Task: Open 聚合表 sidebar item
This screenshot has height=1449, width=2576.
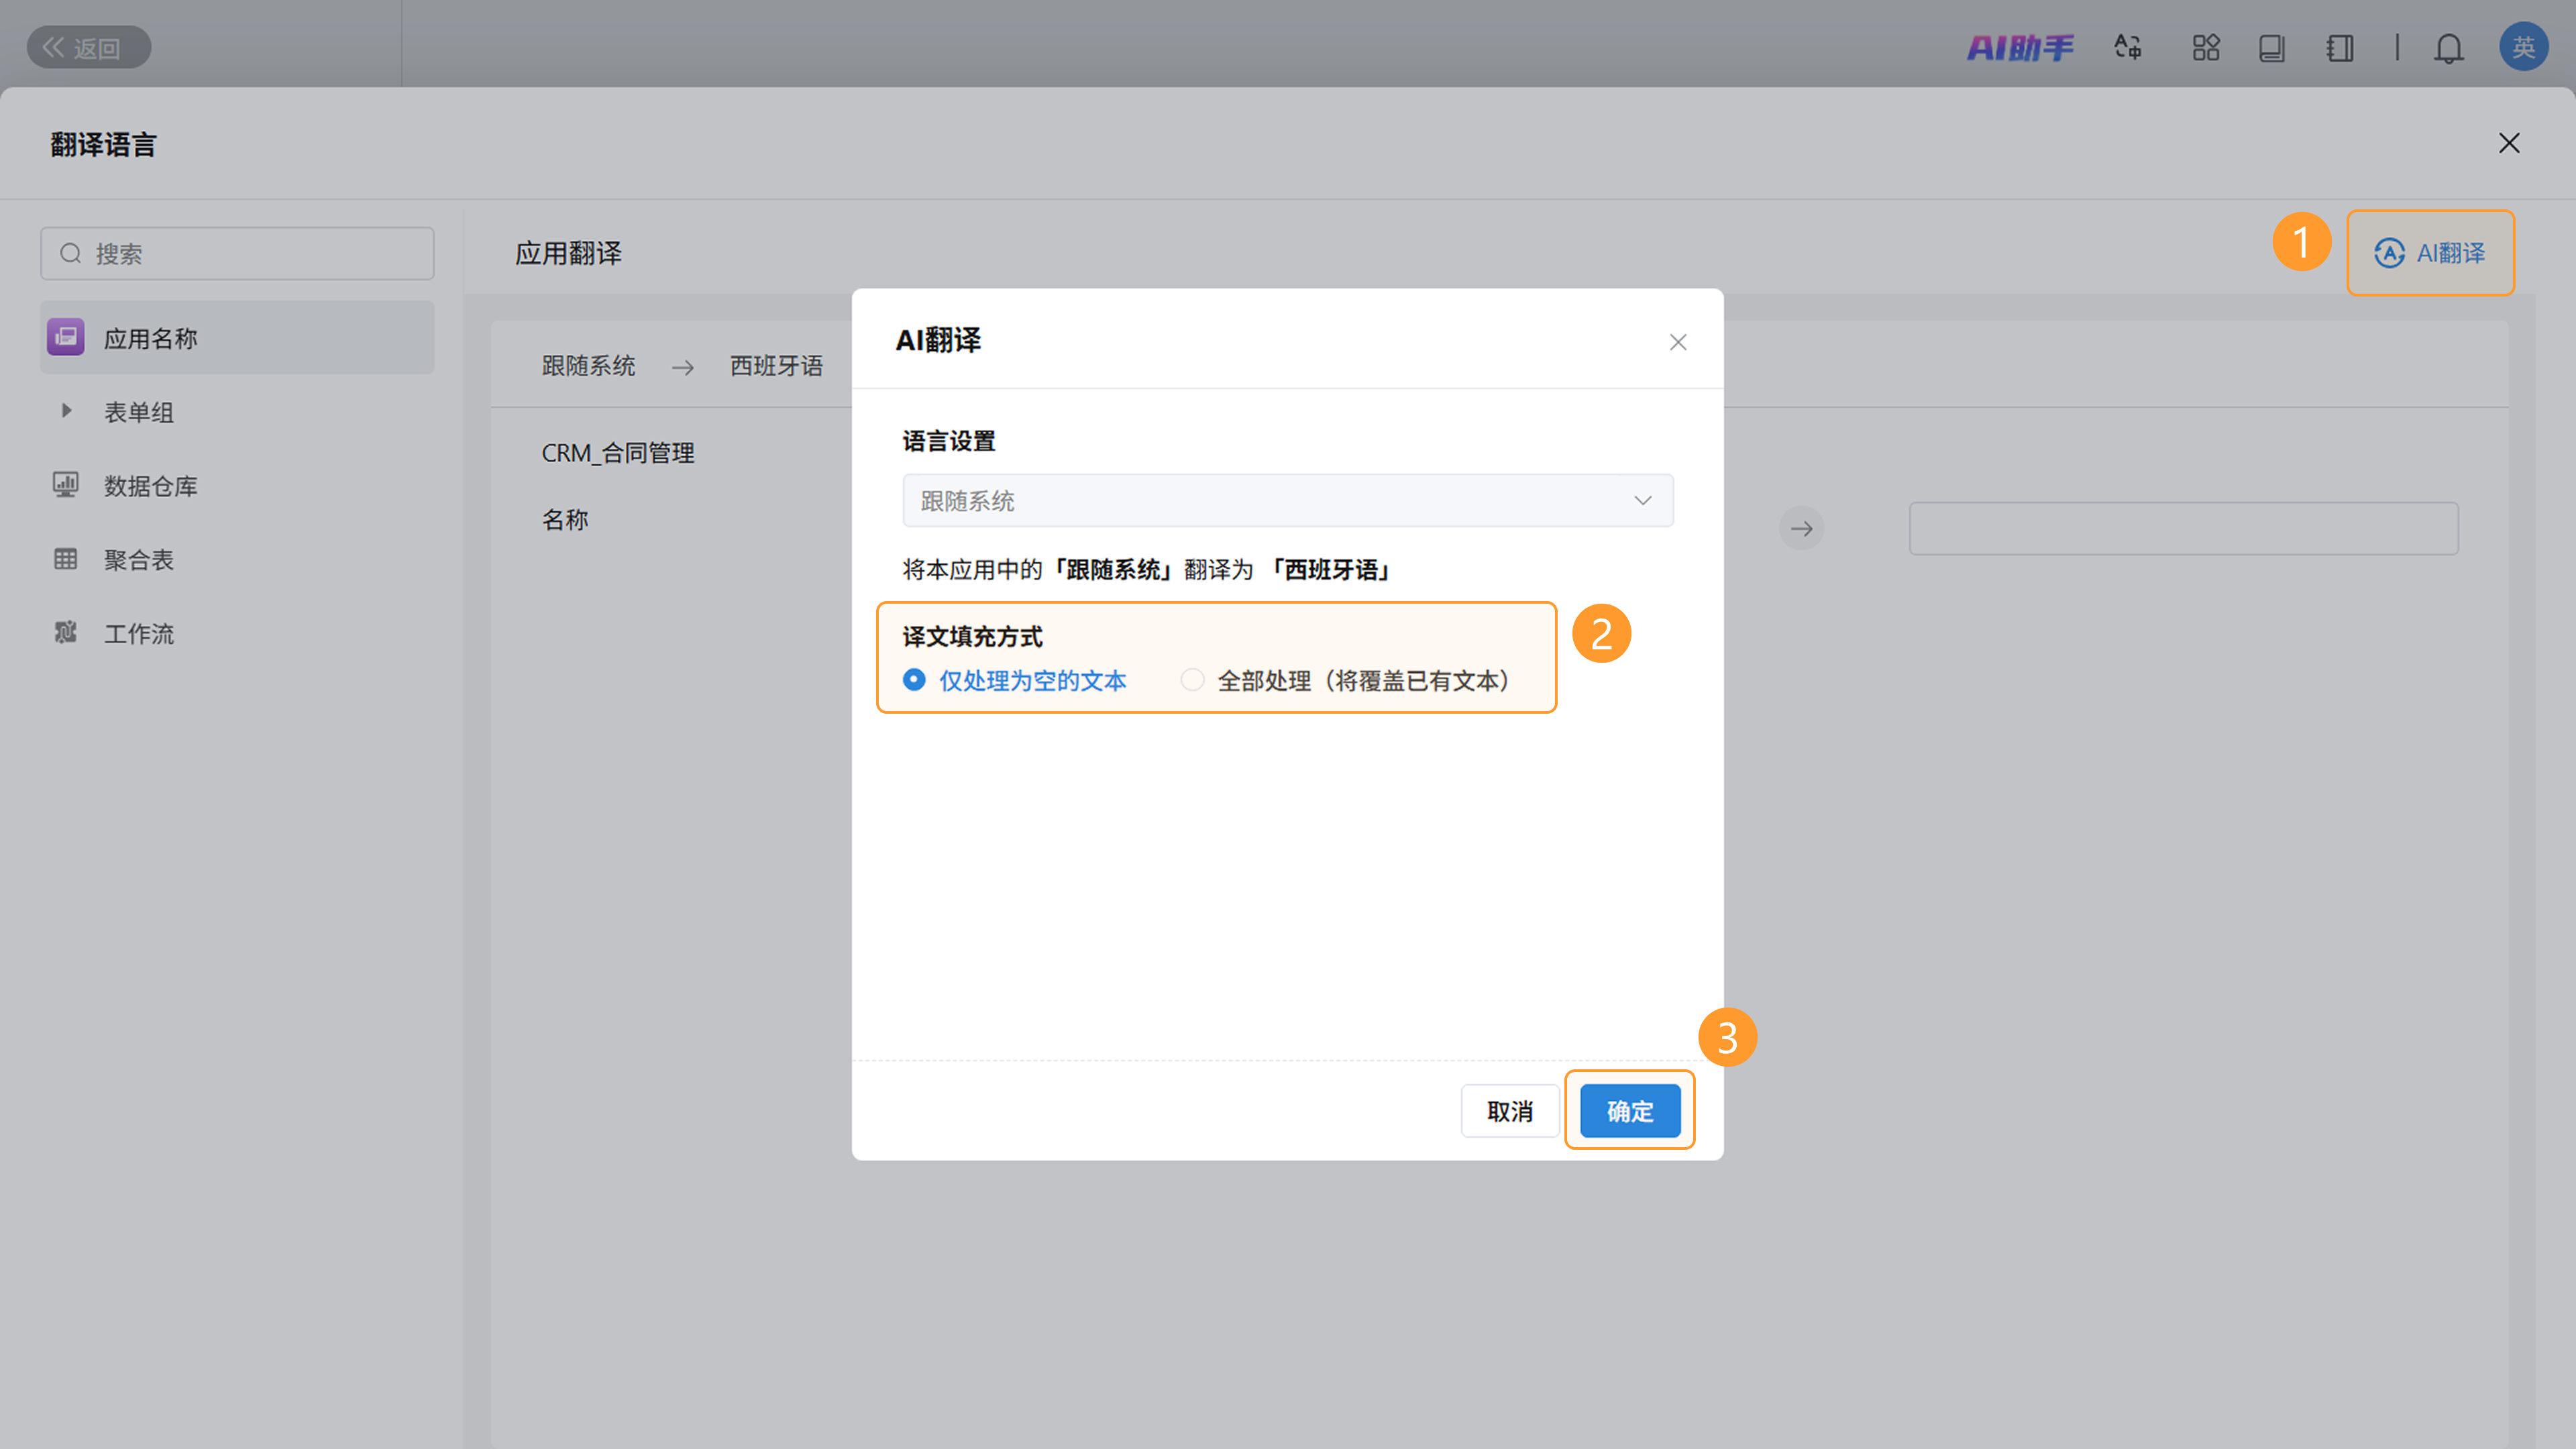Action: (x=138, y=560)
